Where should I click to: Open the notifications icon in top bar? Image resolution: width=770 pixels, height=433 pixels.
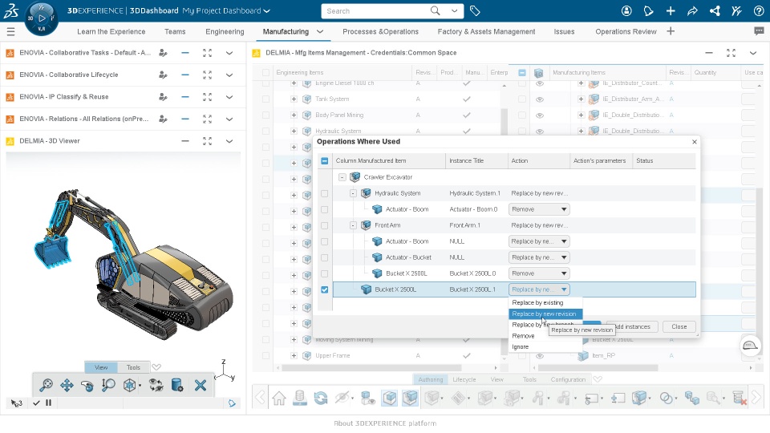648,10
